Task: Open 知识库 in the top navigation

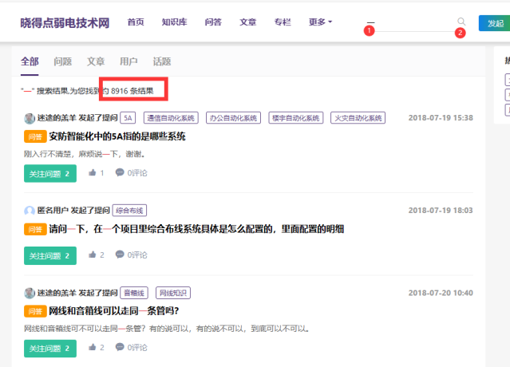Action: tap(174, 22)
